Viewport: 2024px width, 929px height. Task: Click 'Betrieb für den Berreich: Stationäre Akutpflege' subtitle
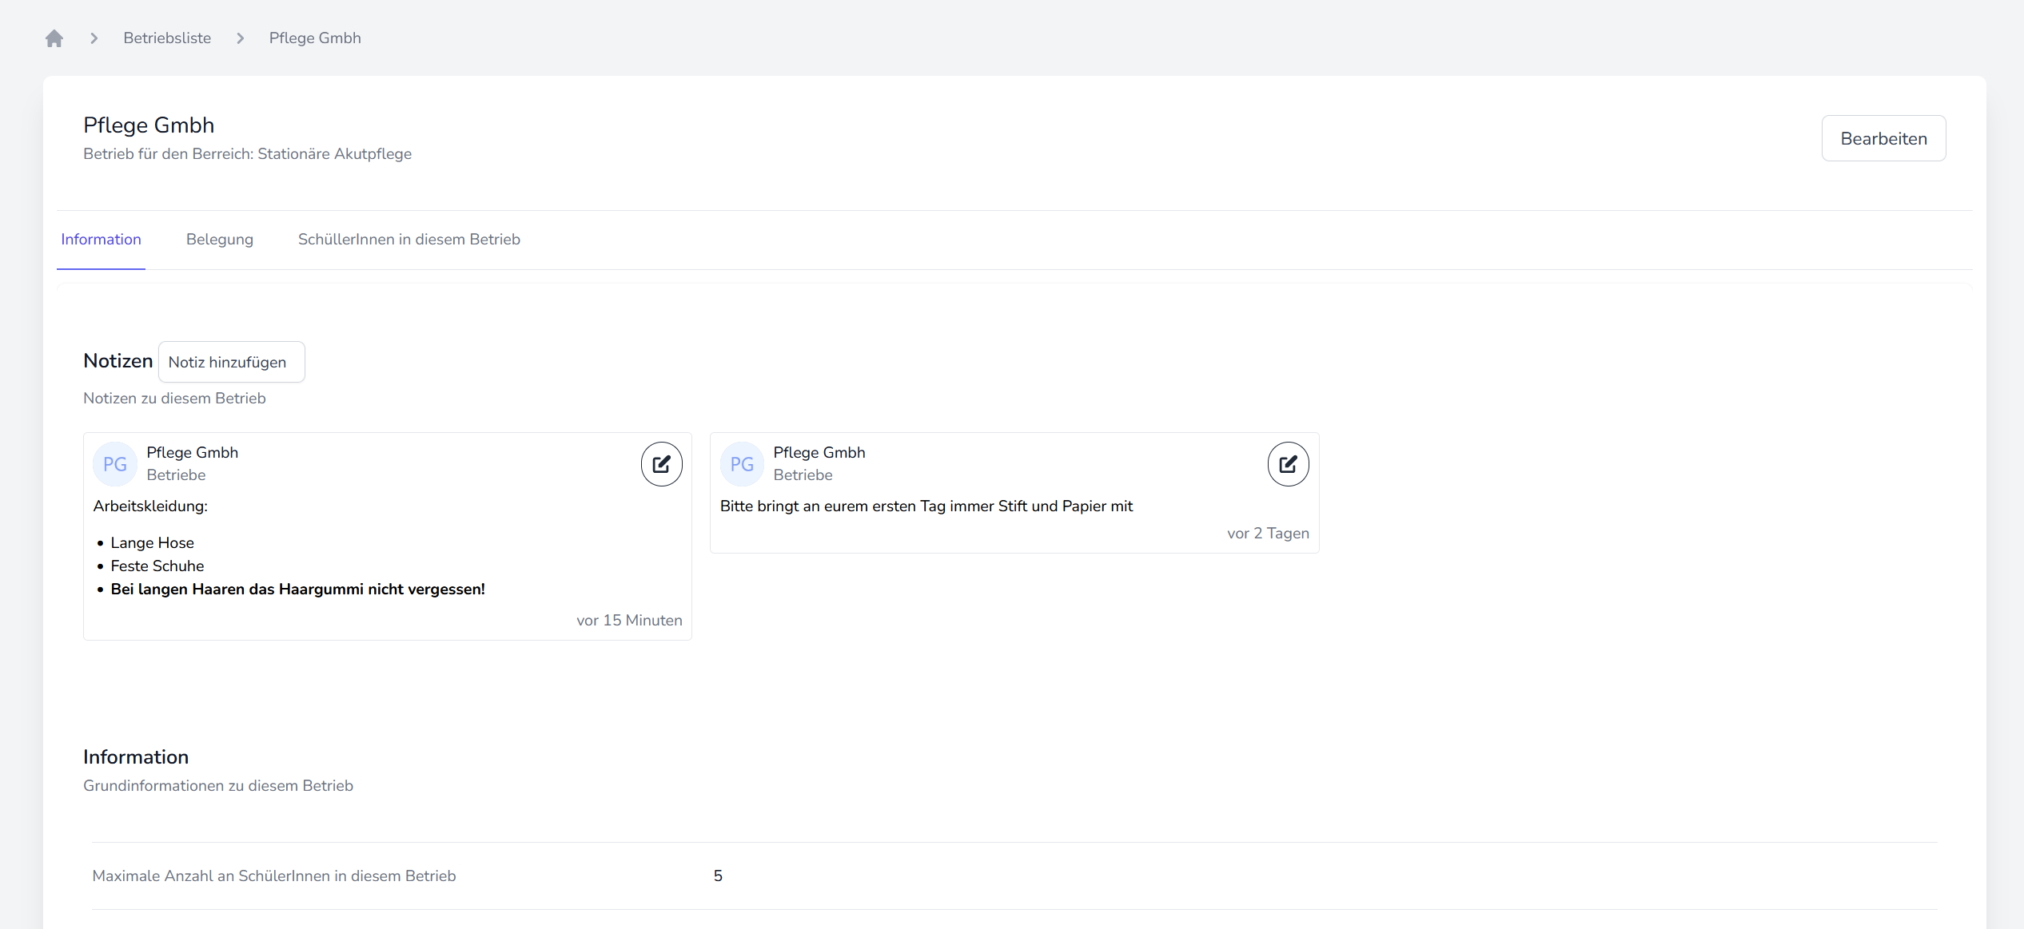(248, 154)
